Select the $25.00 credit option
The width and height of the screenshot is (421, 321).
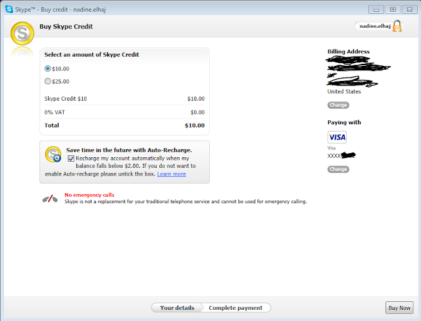[x=47, y=81]
